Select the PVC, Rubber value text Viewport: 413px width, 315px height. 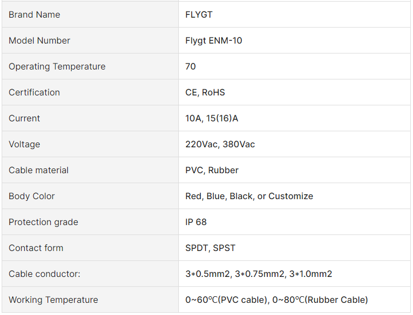211,170
